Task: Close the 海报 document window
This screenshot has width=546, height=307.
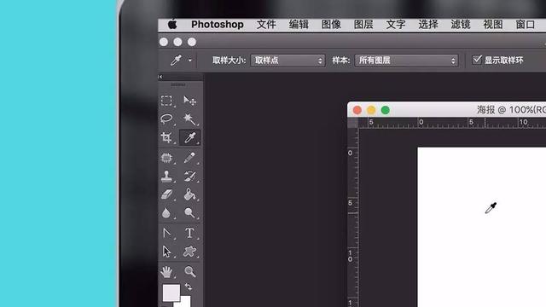Action: 357,110
